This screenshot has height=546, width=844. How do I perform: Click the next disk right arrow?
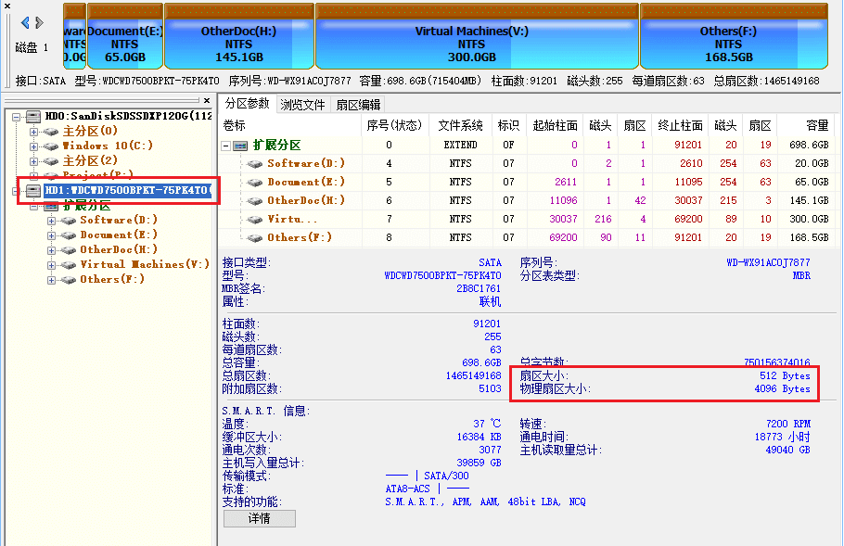(39, 22)
